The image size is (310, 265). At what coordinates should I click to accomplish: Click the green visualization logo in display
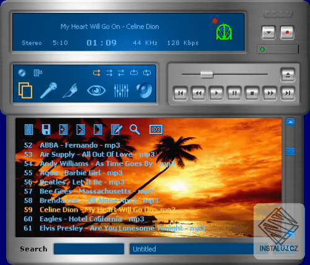click(x=224, y=32)
